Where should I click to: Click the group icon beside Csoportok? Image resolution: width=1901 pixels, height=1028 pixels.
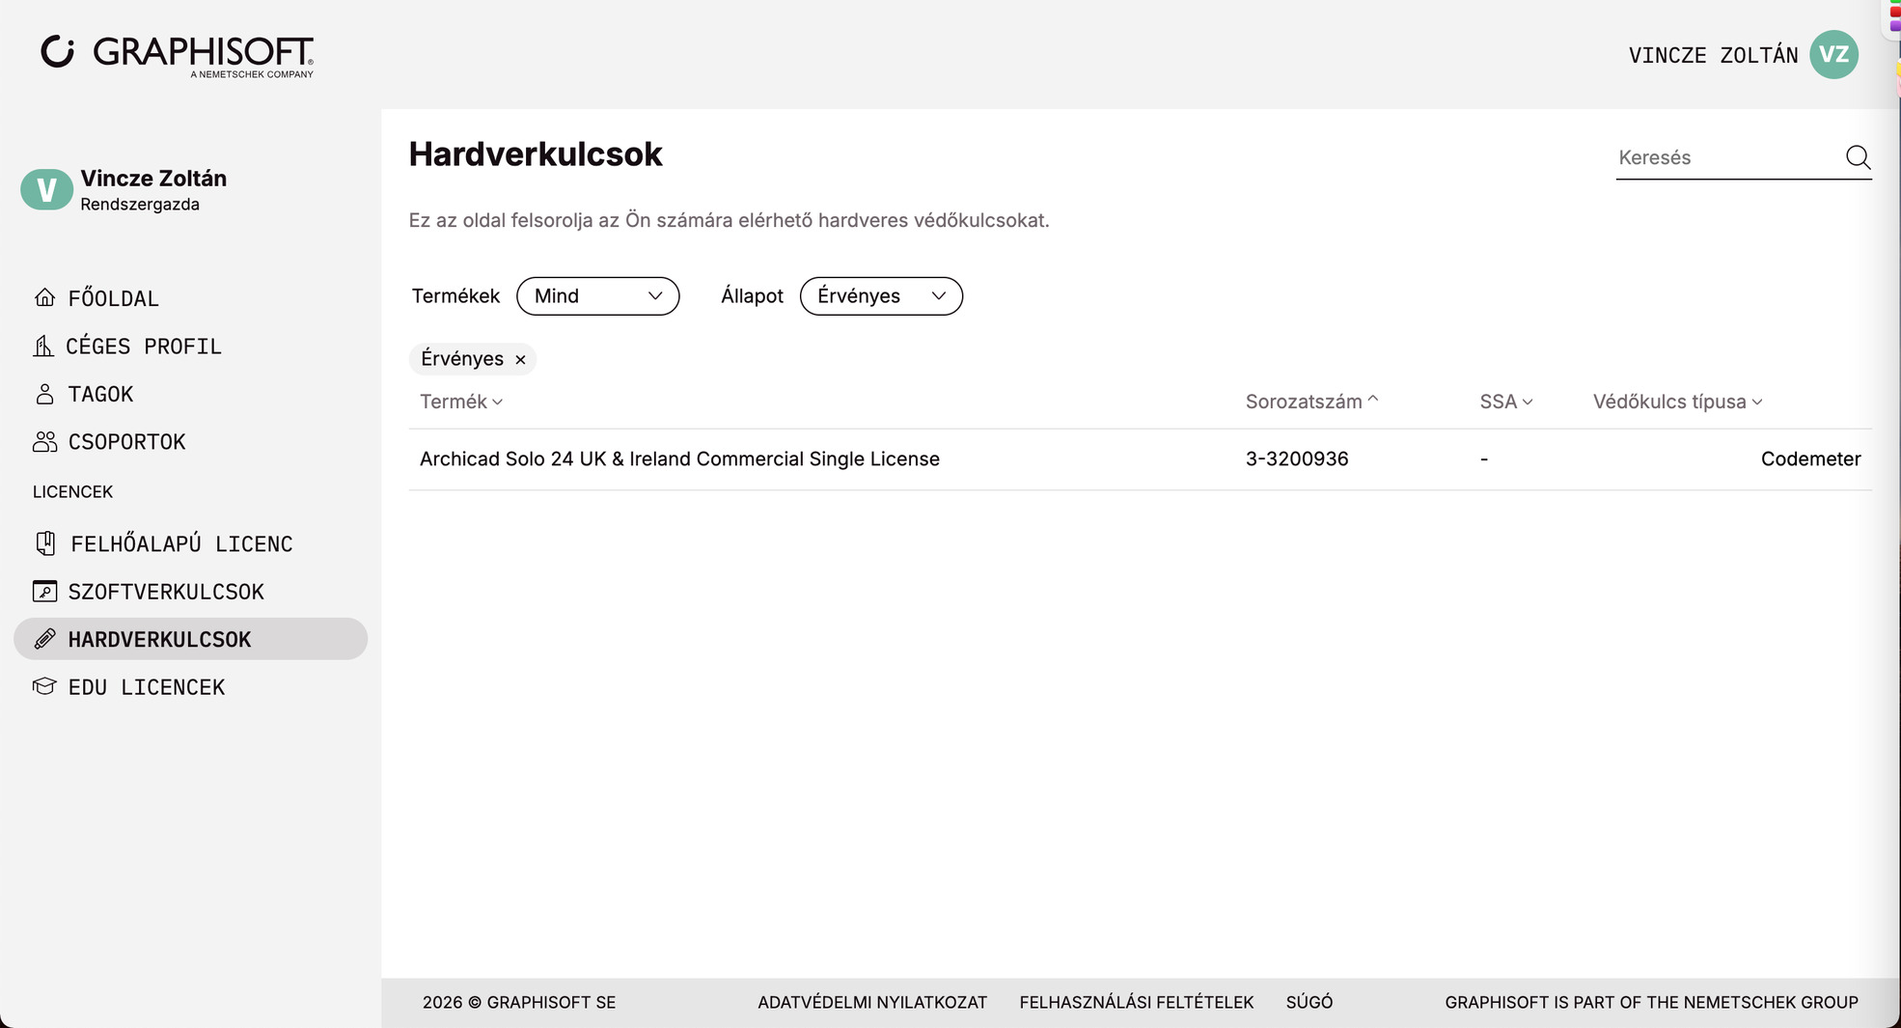point(44,441)
